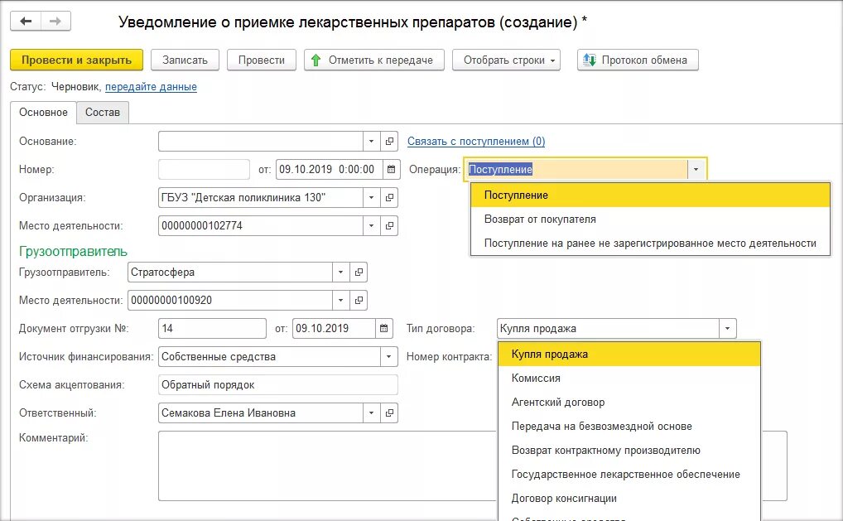Select Возврат от покупателя operation
Screen dimensions: 843x521
(540, 219)
